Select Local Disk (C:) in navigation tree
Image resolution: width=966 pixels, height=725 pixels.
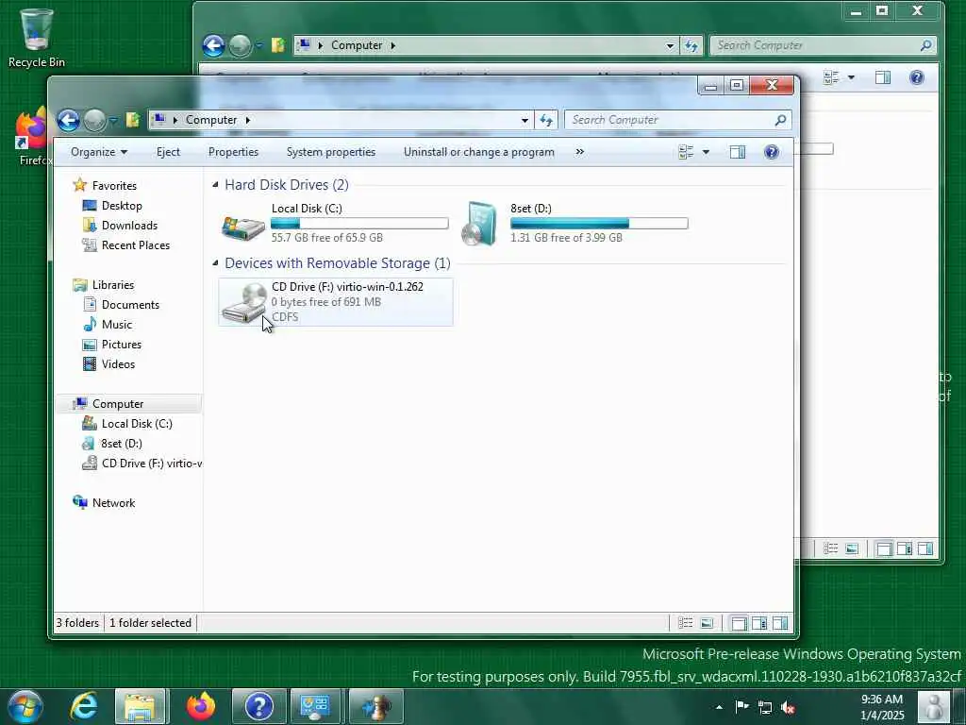point(136,424)
